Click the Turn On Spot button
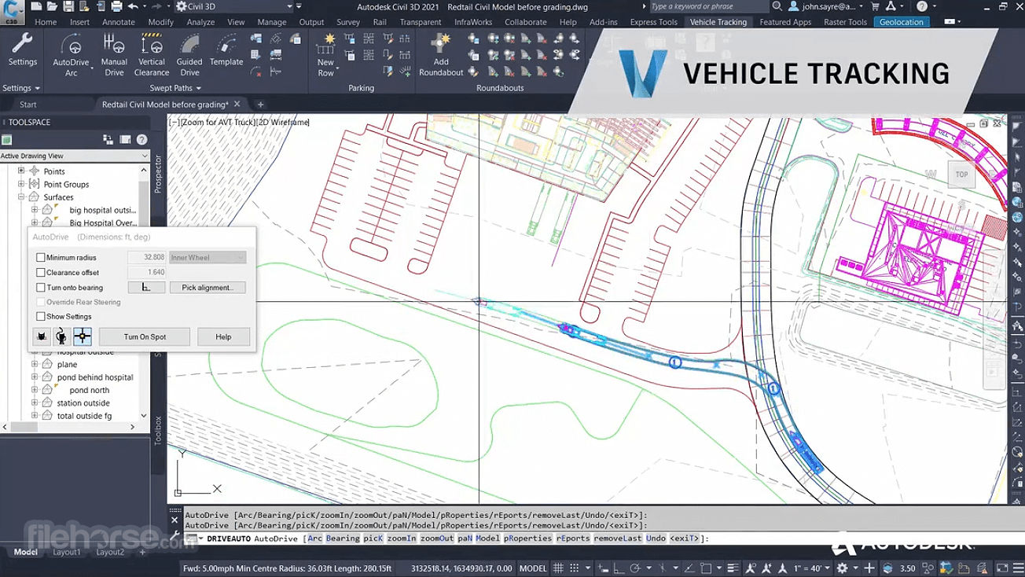Image resolution: width=1025 pixels, height=577 pixels. tap(145, 336)
